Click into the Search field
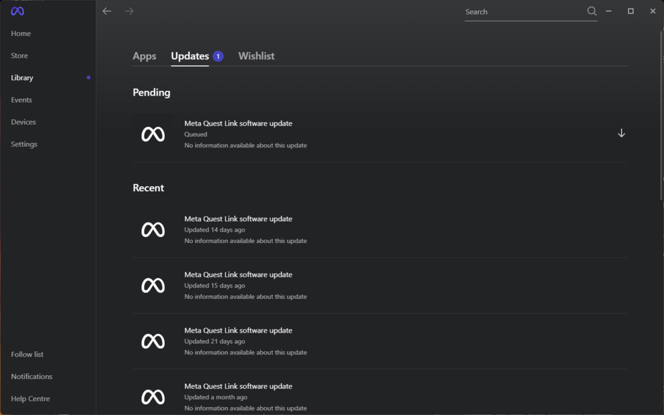This screenshot has width=664, height=415. (521, 12)
